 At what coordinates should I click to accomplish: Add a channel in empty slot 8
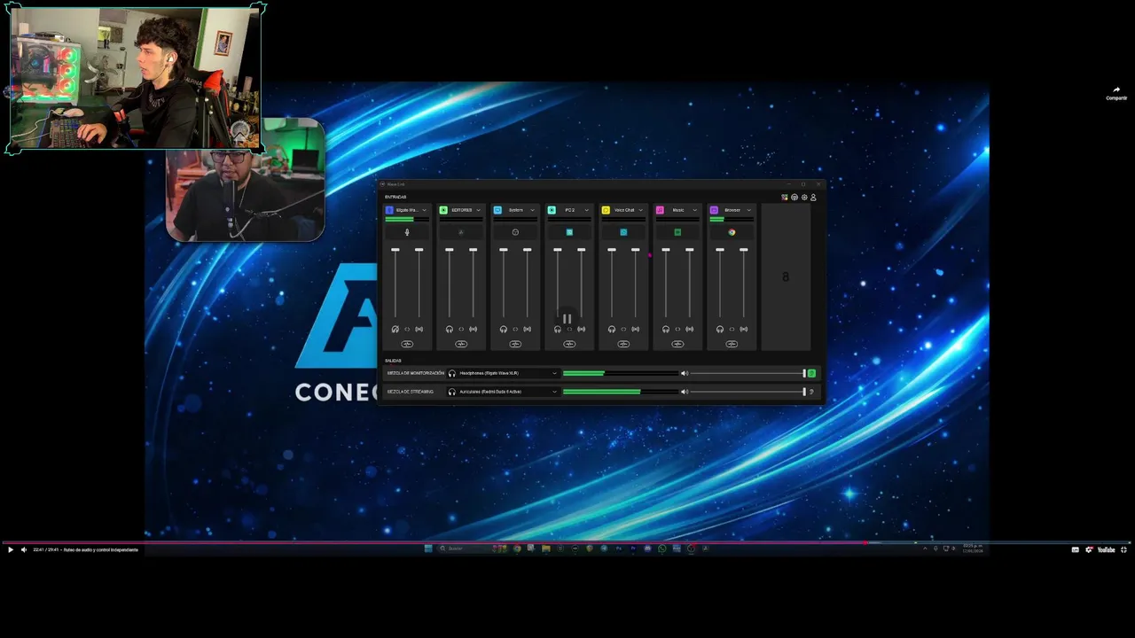pos(786,276)
